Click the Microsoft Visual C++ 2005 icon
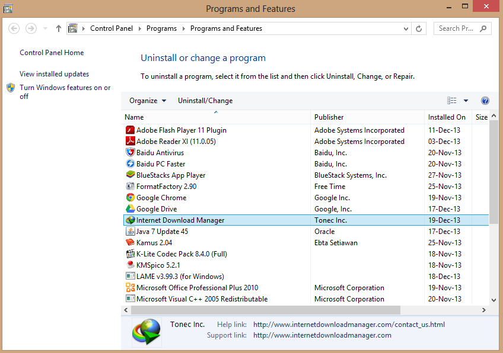The height and width of the screenshot is (353, 503). [x=130, y=299]
